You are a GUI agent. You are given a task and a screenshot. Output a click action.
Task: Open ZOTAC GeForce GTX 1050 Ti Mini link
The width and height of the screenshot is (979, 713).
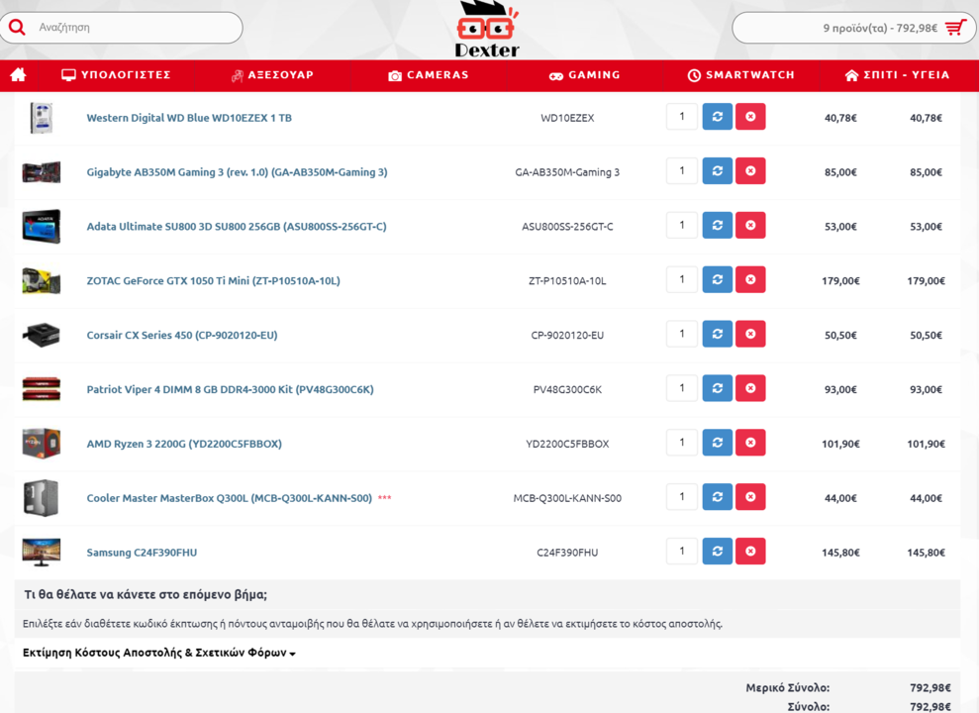[x=213, y=281]
